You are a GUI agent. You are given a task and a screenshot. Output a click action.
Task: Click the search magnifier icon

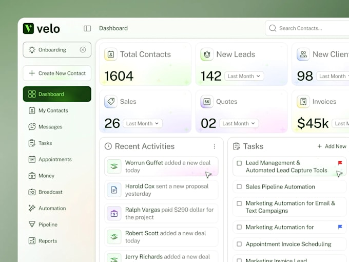click(x=273, y=28)
